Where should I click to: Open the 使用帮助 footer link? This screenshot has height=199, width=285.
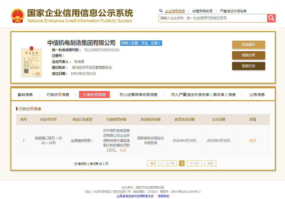pyautogui.click(x=163, y=196)
